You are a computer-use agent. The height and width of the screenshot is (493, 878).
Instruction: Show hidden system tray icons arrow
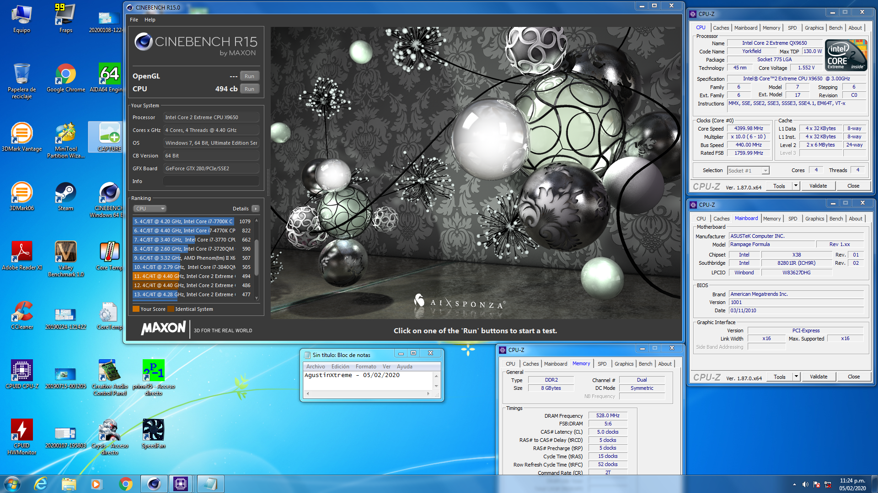[794, 484]
